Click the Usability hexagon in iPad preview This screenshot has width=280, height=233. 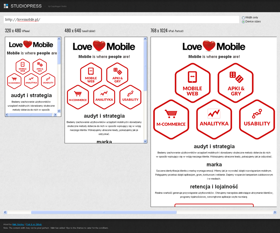coord(257,119)
